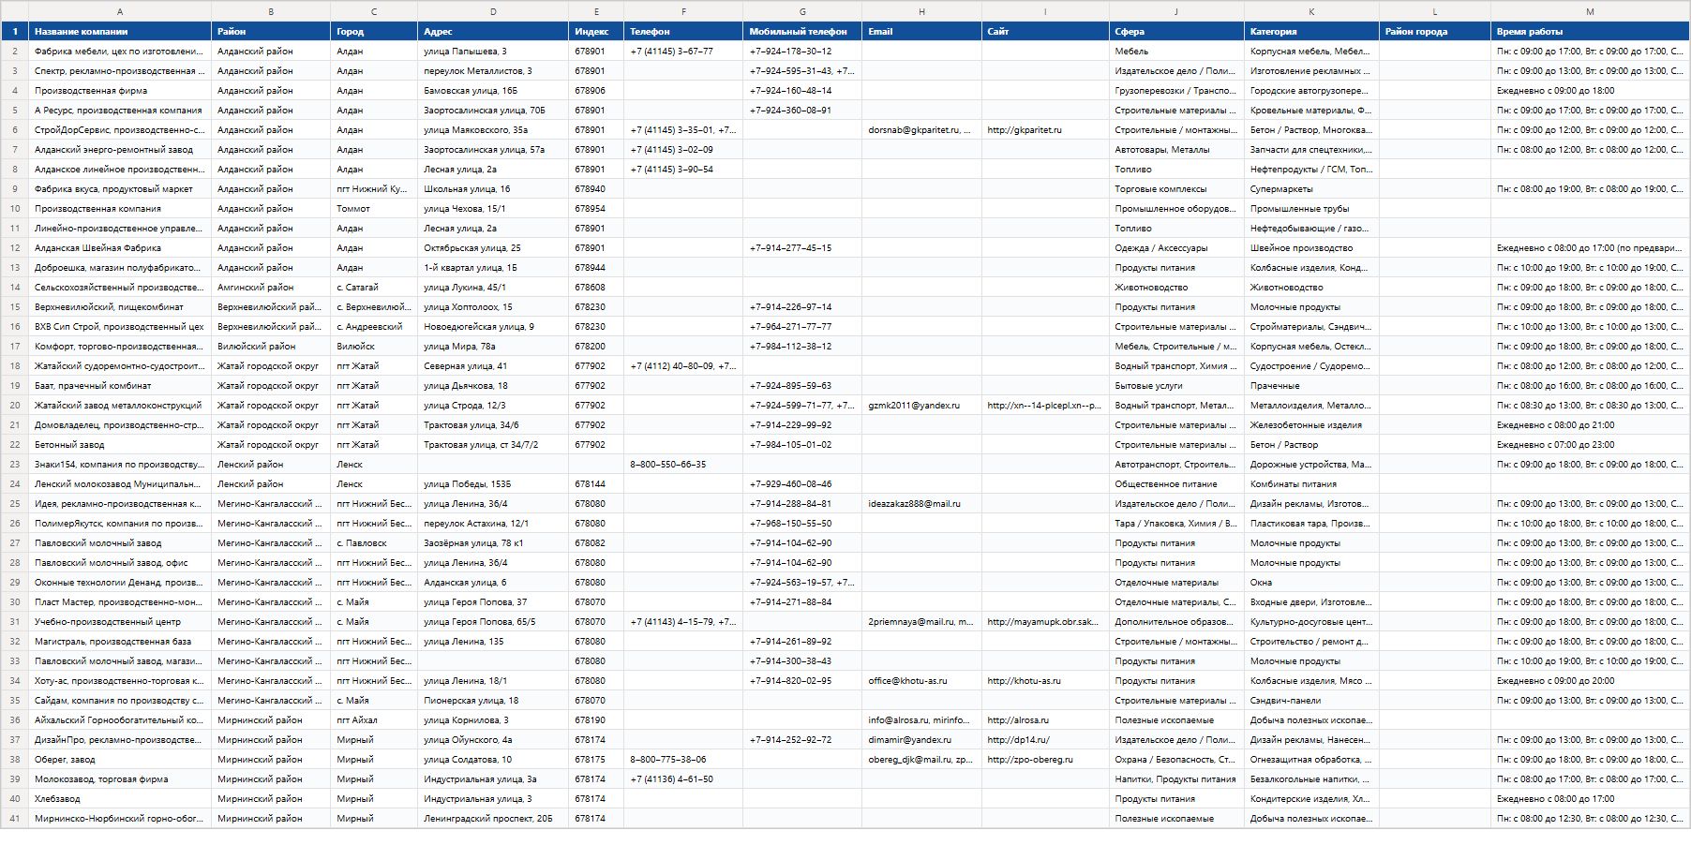Click the email ideazakaz888@mail.ru
The image size is (1691, 845).
click(914, 504)
